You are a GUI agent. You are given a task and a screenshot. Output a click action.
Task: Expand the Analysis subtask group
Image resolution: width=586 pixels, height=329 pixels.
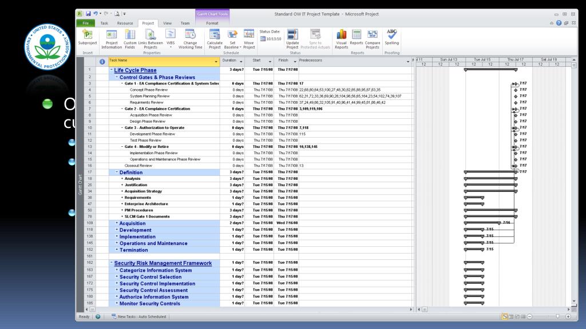(x=122, y=179)
